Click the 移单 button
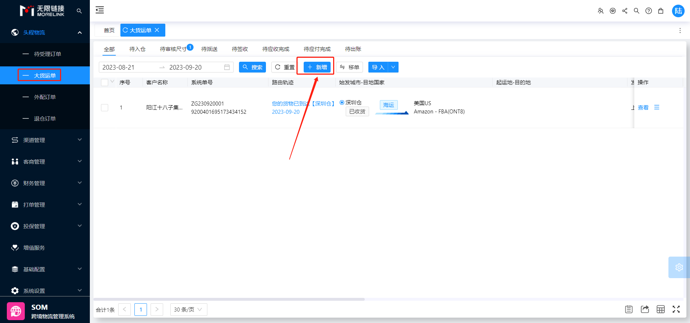This screenshot has width=690, height=323. pos(349,67)
